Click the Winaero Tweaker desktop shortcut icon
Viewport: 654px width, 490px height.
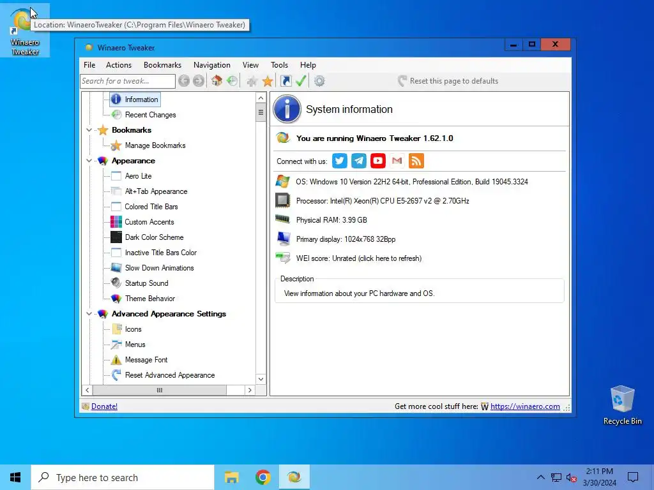25,30
